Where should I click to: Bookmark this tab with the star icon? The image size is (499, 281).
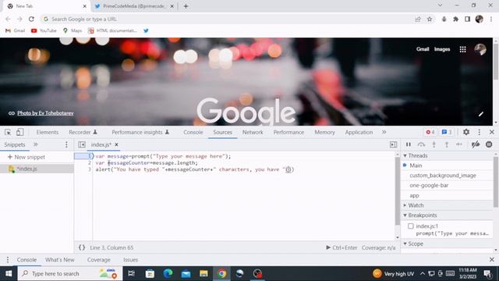(x=430, y=19)
